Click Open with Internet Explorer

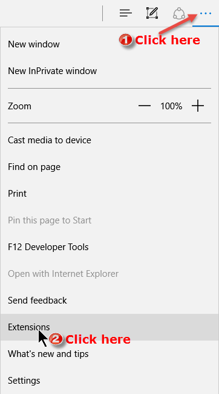click(x=109, y=274)
